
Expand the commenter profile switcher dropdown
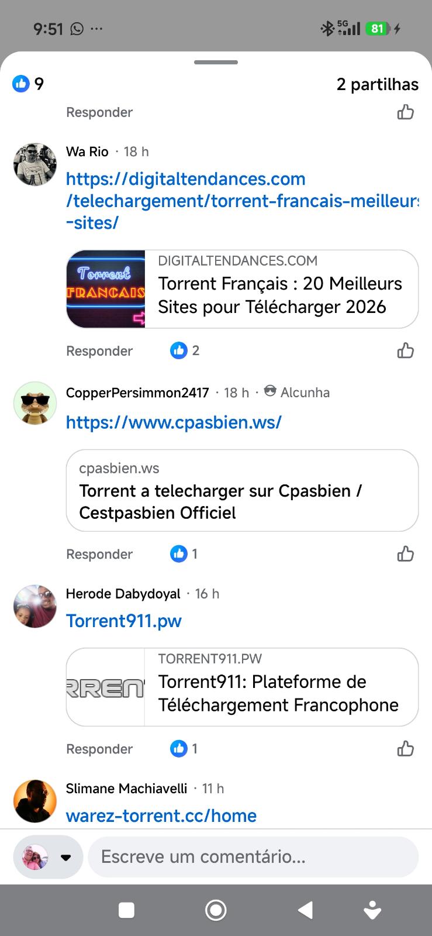(x=65, y=858)
